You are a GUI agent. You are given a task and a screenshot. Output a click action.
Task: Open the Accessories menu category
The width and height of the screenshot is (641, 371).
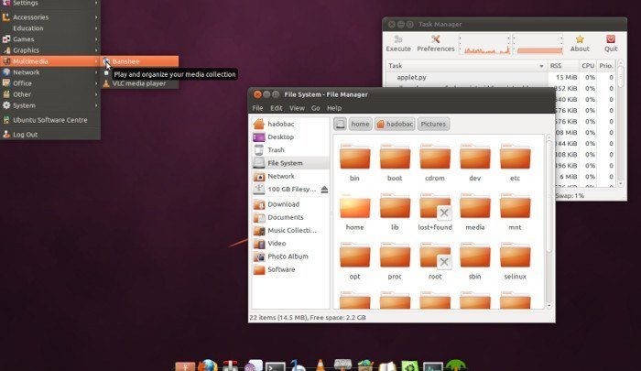(50, 17)
